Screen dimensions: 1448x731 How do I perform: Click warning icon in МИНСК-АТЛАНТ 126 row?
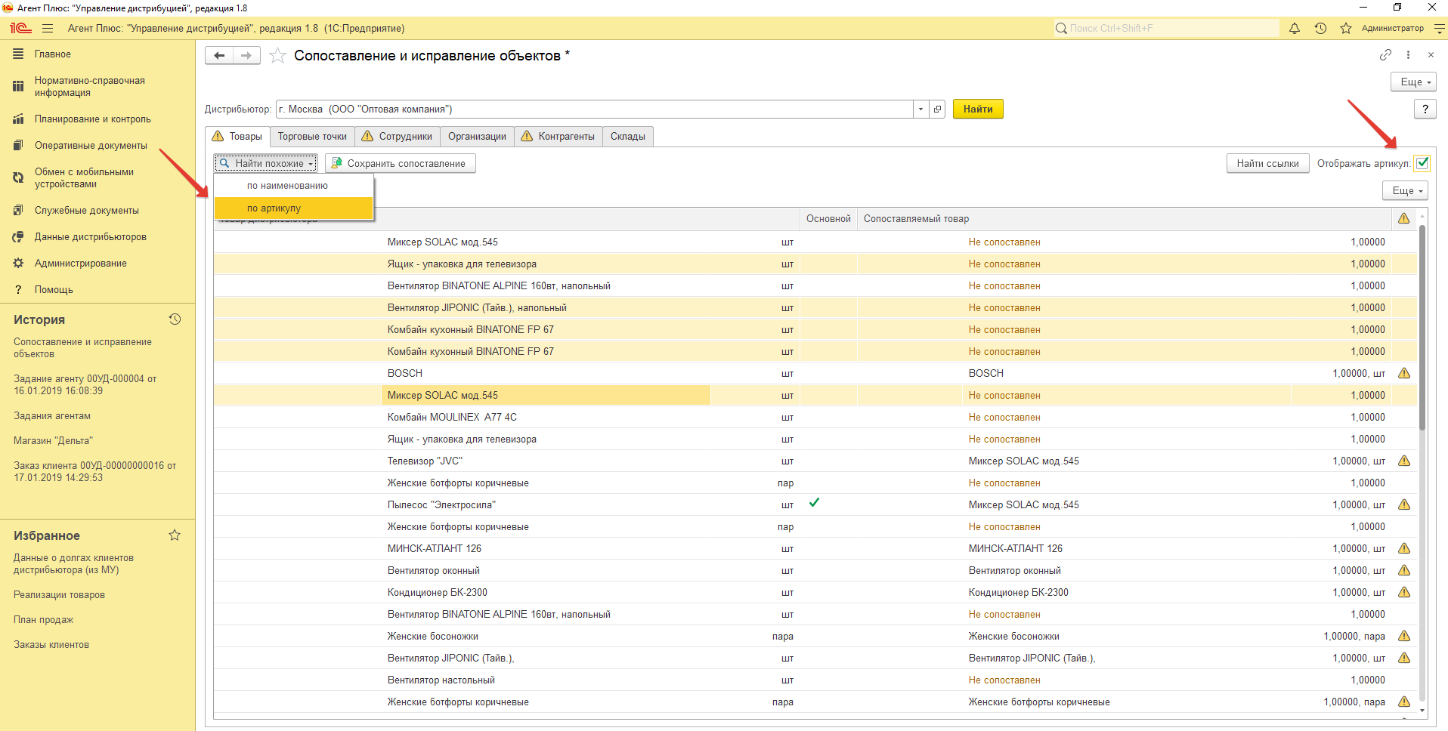(1404, 548)
